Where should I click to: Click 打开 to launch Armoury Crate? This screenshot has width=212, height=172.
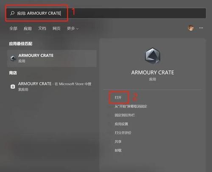[118, 97]
